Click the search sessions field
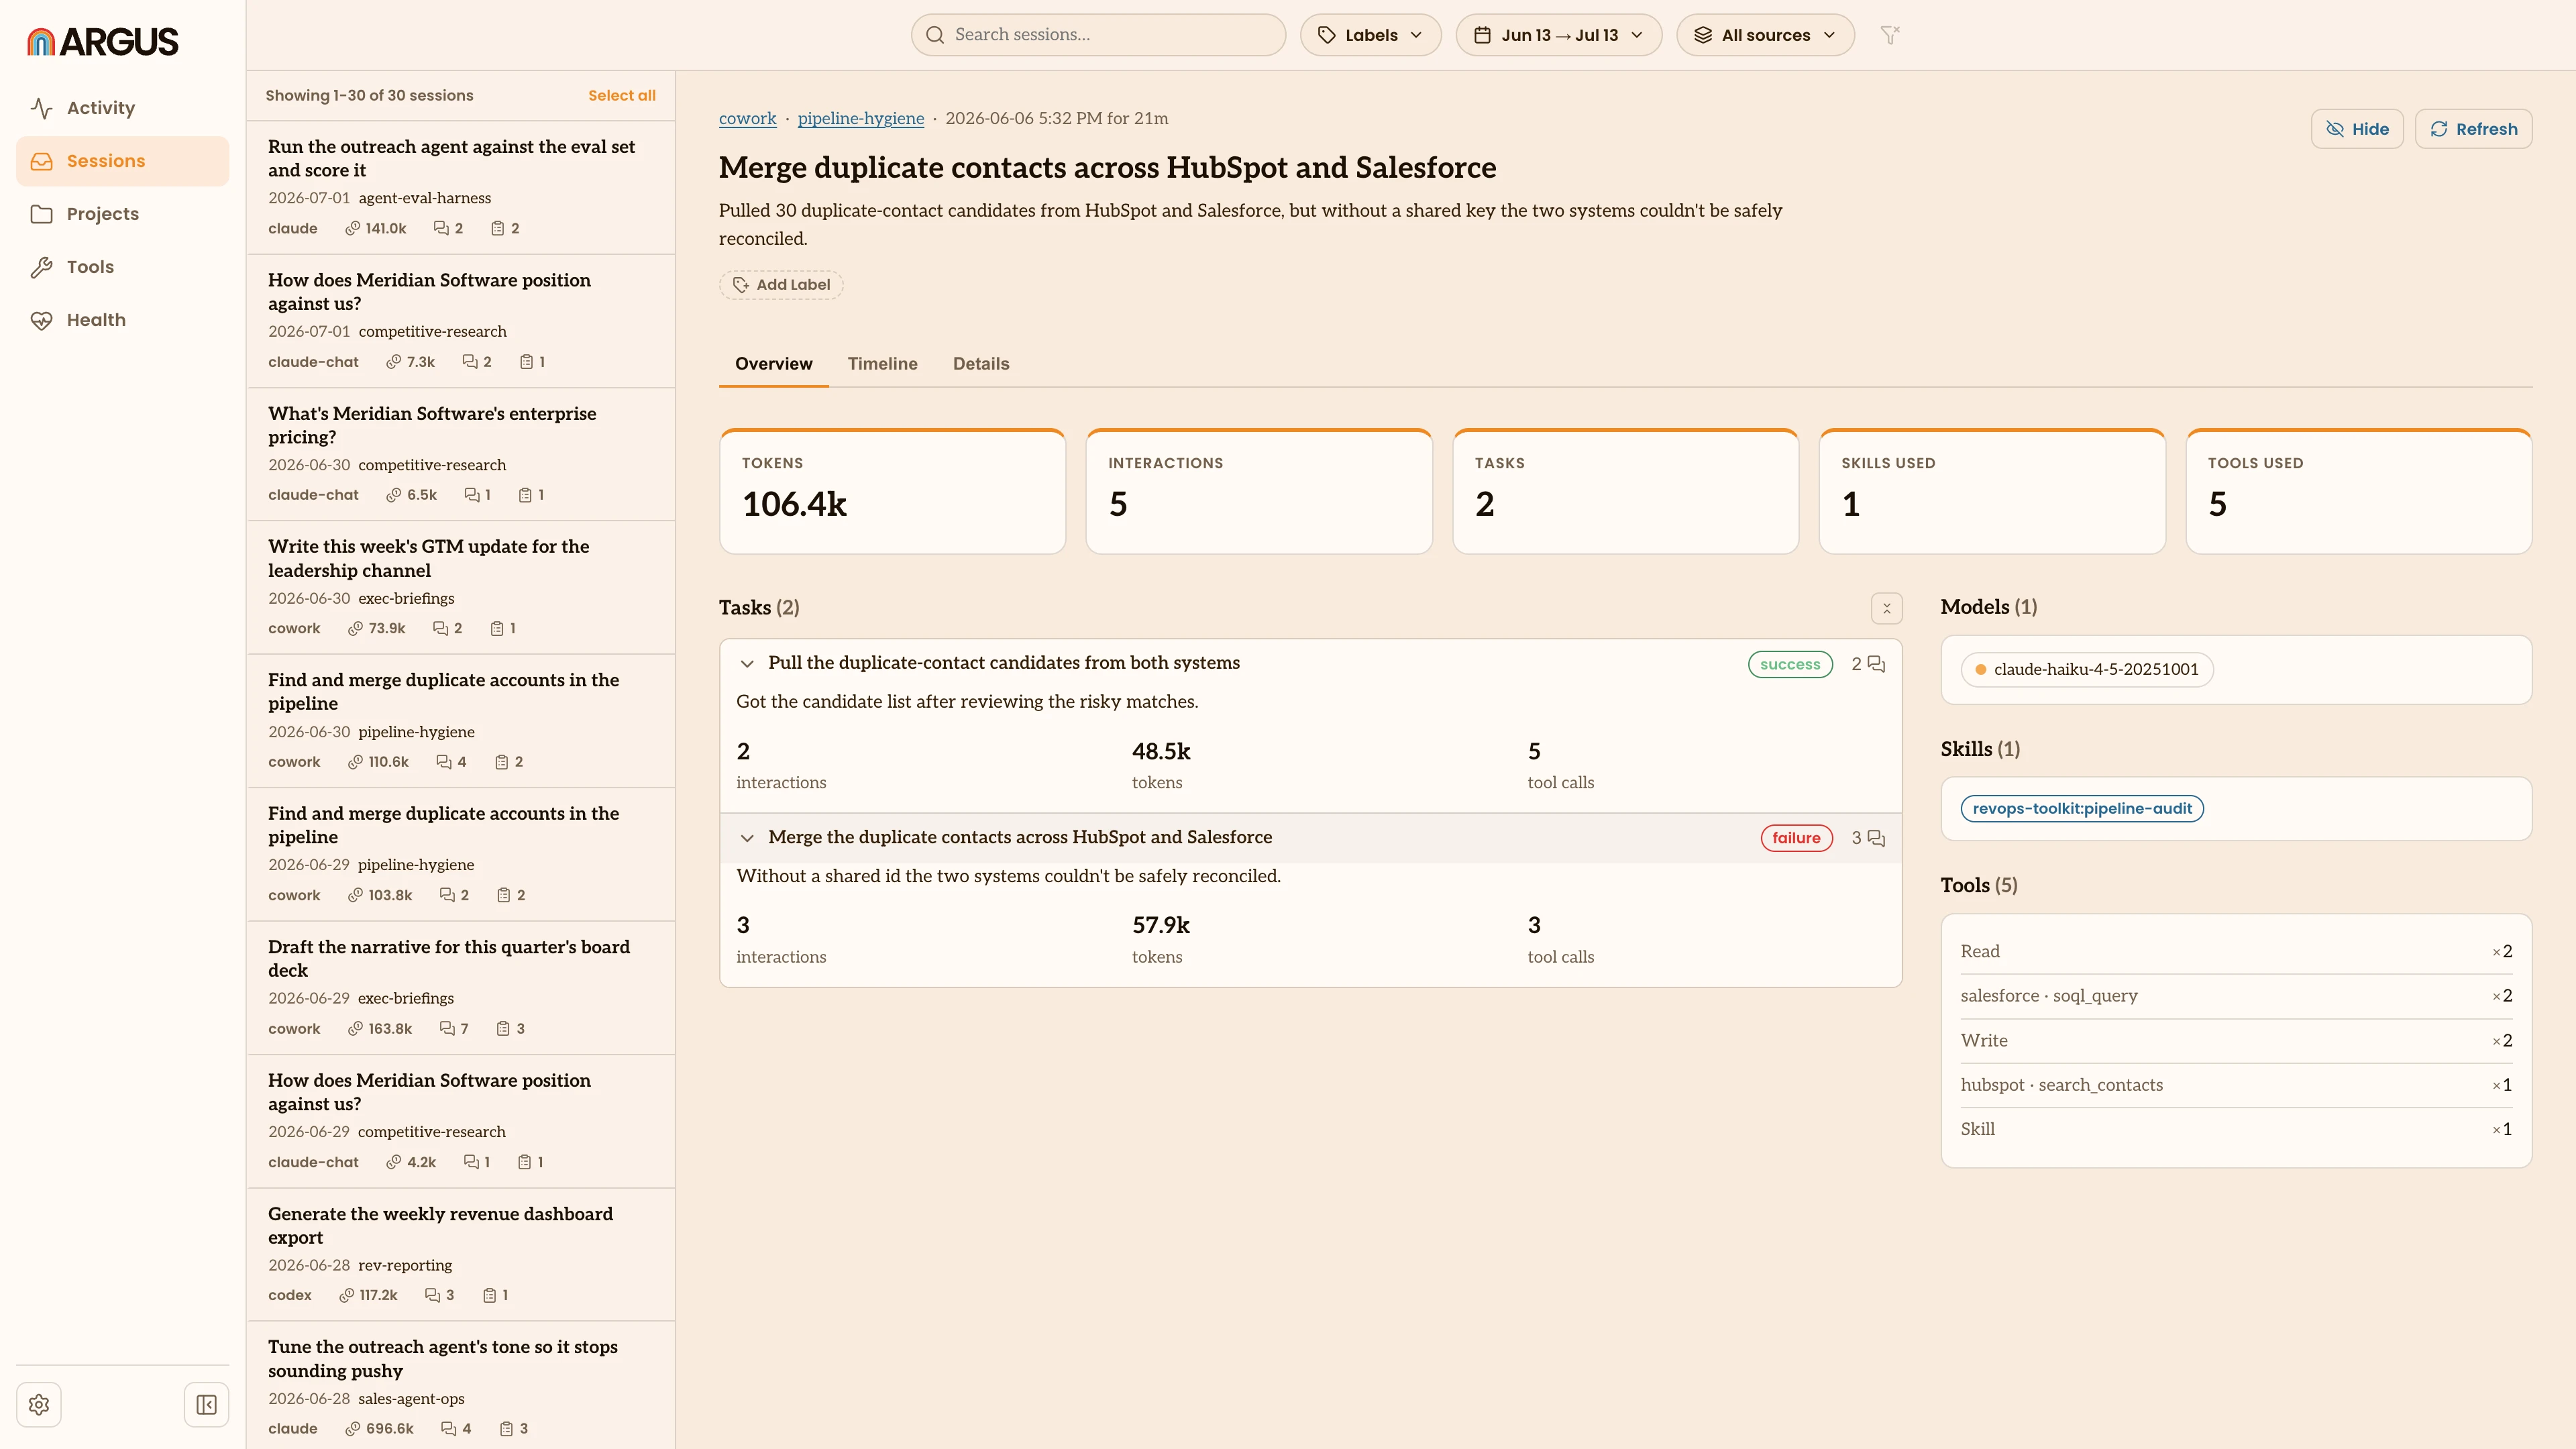The height and width of the screenshot is (1449, 2576). click(1098, 35)
